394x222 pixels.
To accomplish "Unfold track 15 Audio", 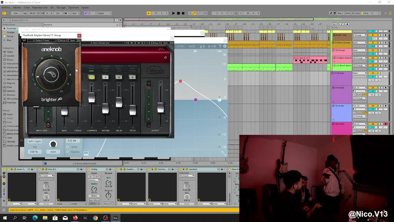I will click(x=333, y=106).
